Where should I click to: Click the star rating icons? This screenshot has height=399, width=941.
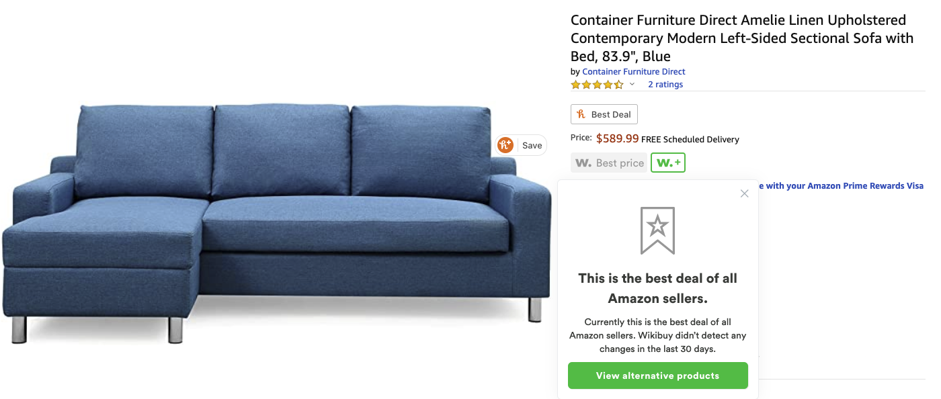[x=597, y=85]
